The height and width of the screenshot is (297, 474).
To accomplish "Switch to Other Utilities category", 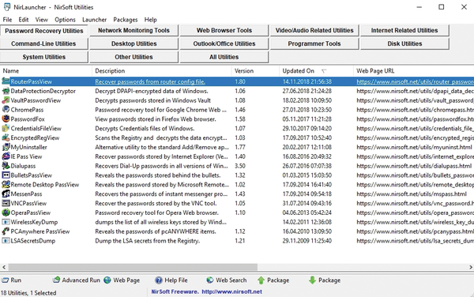I will coord(134,57).
